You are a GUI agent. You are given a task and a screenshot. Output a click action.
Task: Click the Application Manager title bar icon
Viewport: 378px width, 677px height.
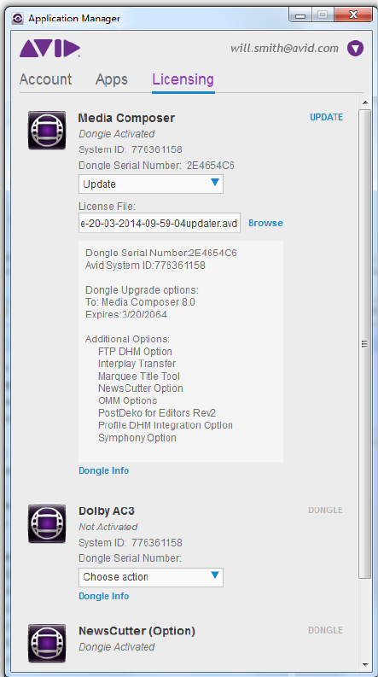18,18
